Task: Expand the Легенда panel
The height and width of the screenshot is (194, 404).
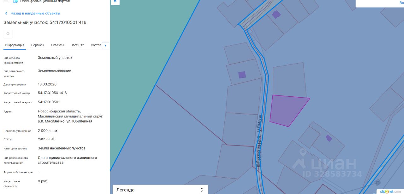Action: (x=160, y=190)
